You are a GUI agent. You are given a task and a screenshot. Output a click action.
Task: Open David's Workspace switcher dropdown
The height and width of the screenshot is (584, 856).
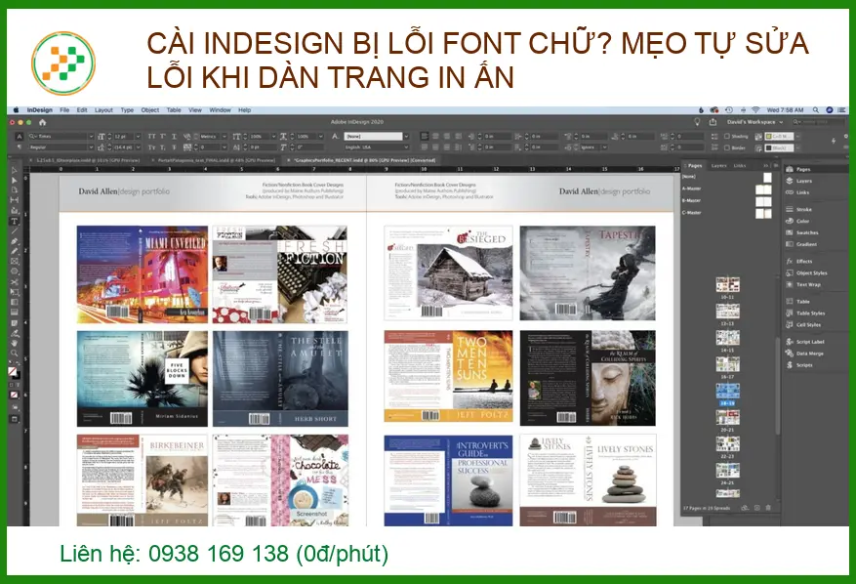point(754,122)
